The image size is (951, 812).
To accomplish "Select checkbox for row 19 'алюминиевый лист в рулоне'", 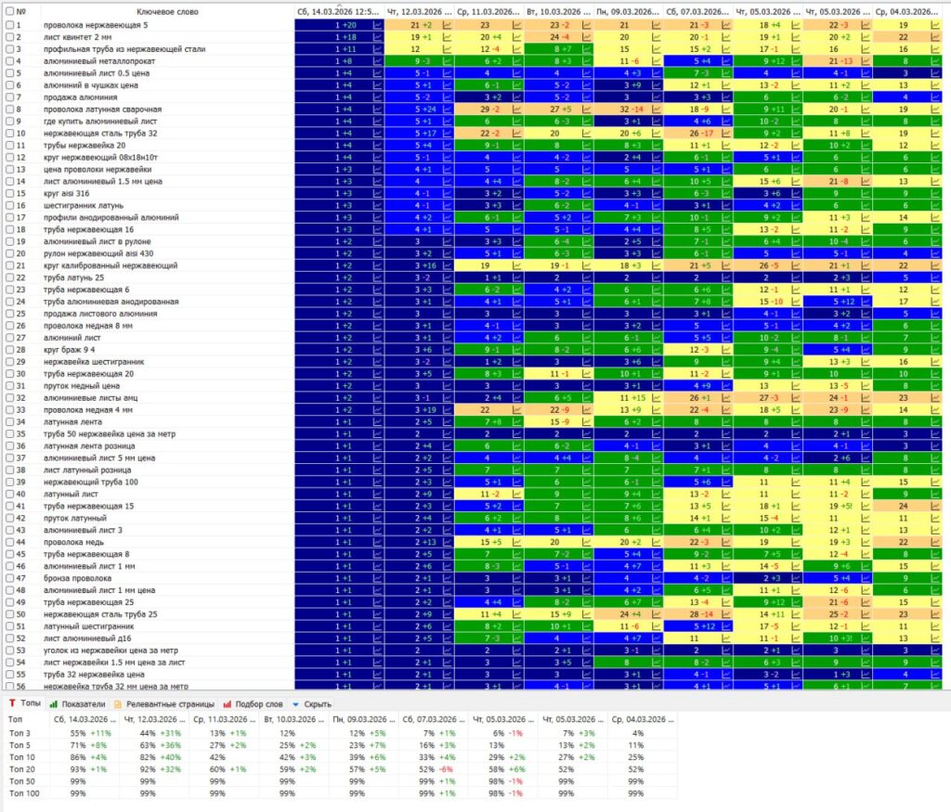I will pos(9,242).
